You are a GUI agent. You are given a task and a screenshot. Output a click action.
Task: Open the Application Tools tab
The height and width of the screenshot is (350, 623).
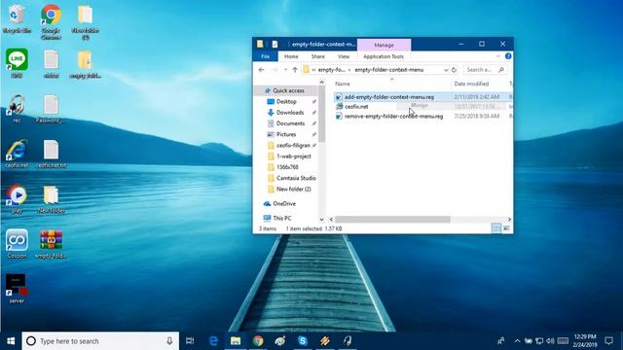(384, 56)
